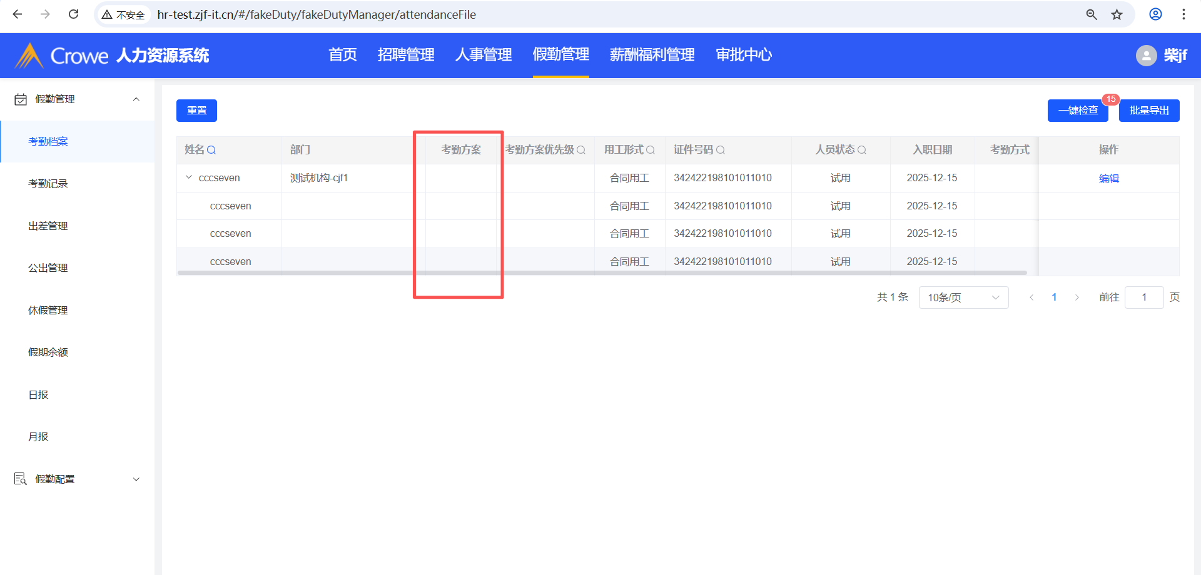Click the 入职日期 column header
Viewport: 1201px width, 575px height.
[x=932, y=150]
